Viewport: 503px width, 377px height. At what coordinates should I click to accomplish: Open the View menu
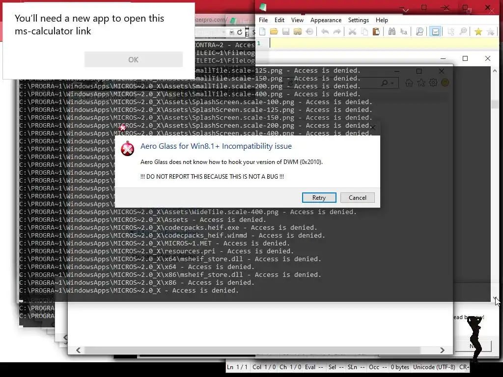tap(297, 20)
